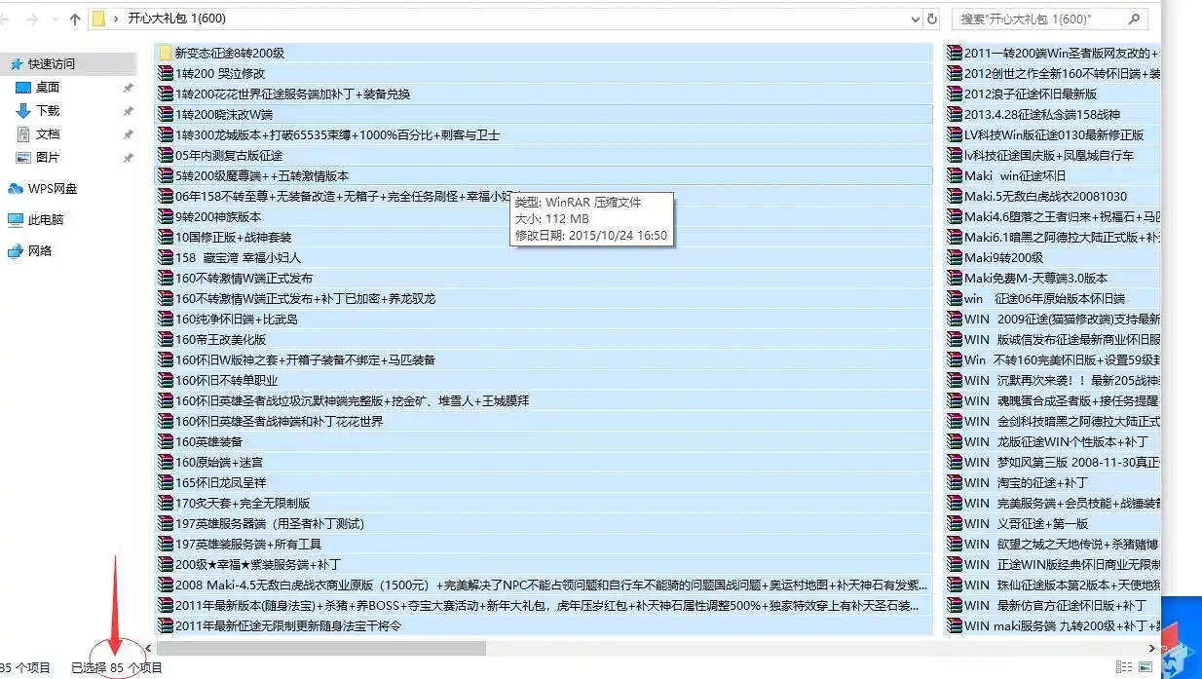This screenshot has height=679, width=1202.
Task: Select the file 165怀旧龙凤呈祥
Action: [x=220, y=483]
